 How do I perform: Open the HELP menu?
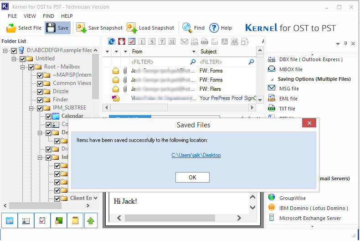pos(67,16)
